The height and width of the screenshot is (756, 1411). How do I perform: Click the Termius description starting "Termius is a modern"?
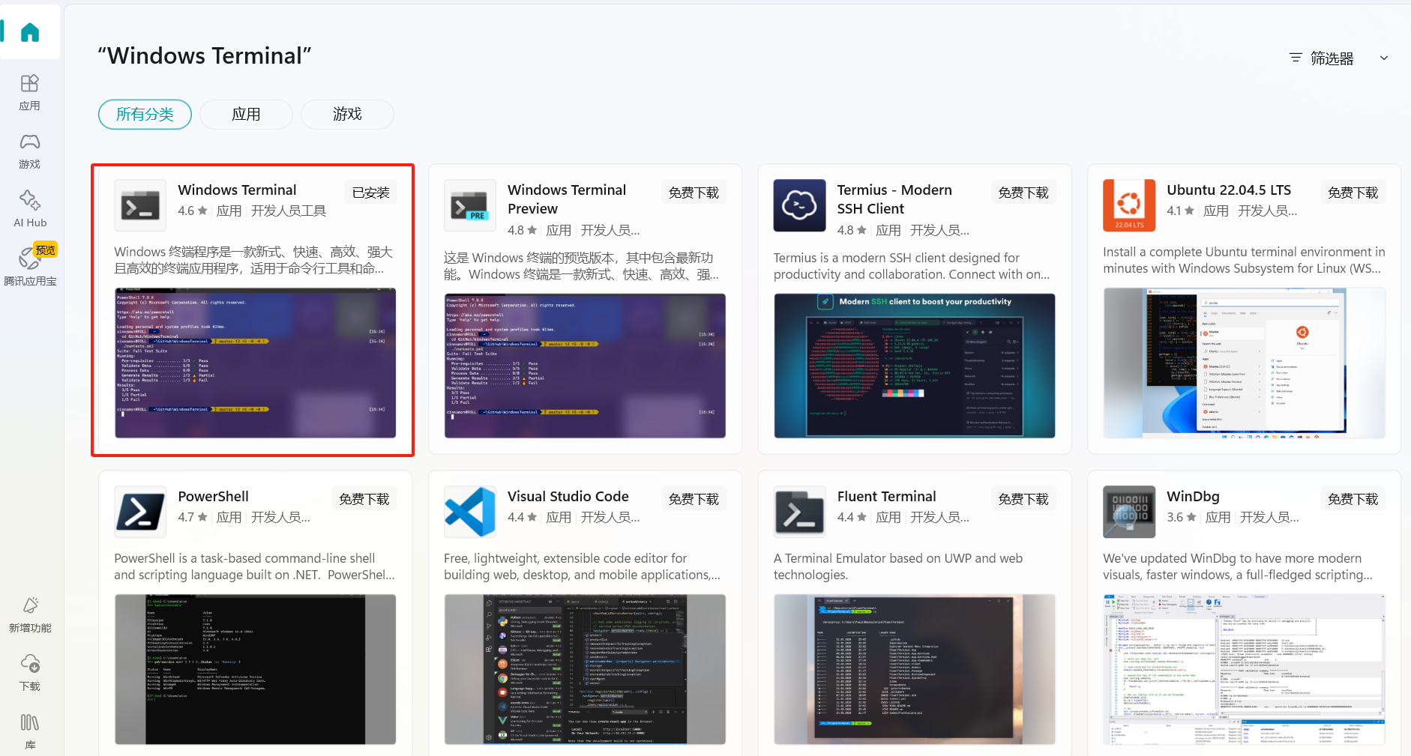(x=912, y=266)
